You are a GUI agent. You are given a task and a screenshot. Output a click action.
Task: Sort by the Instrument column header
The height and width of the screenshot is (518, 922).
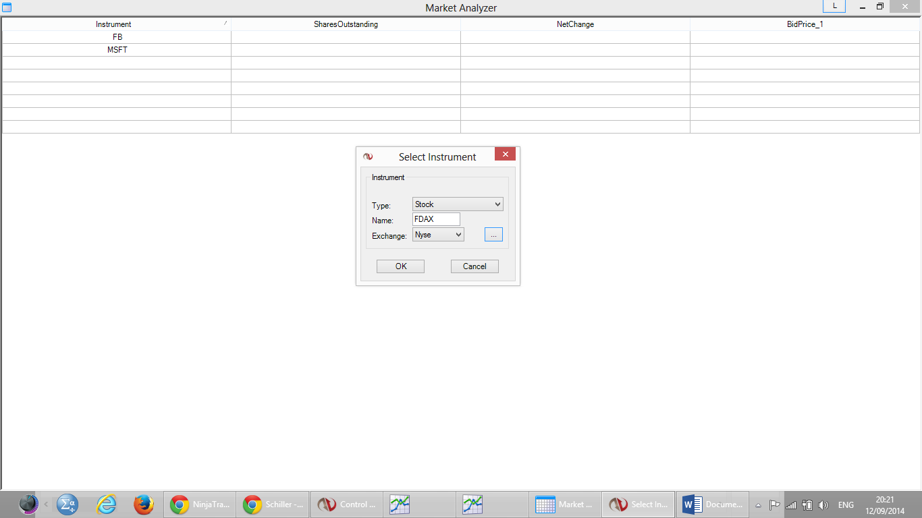click(x=116, y=24)
